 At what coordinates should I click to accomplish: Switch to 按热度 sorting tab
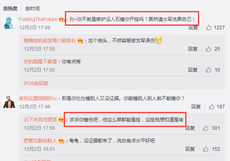pos(10,9)
